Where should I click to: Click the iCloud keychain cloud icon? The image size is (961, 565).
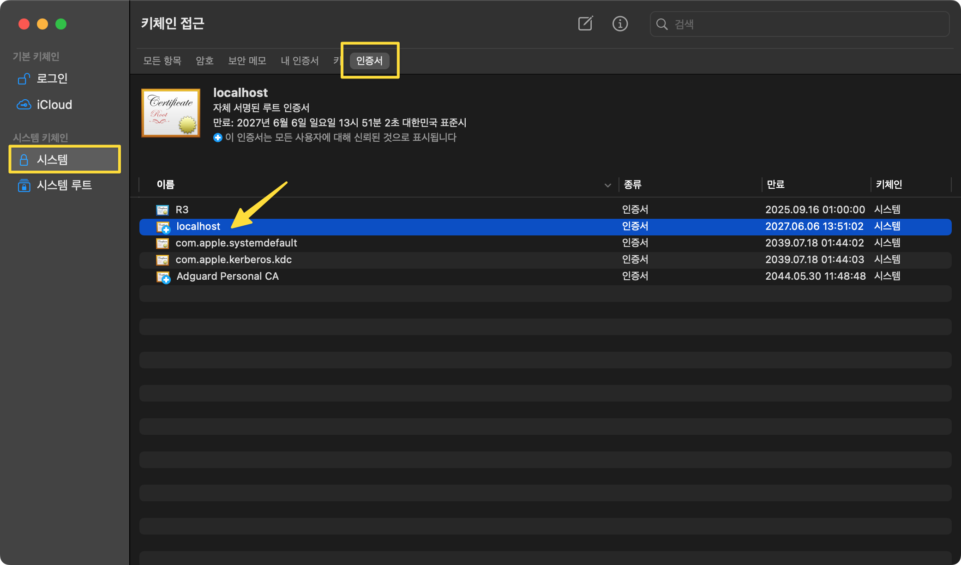point(24,105)
